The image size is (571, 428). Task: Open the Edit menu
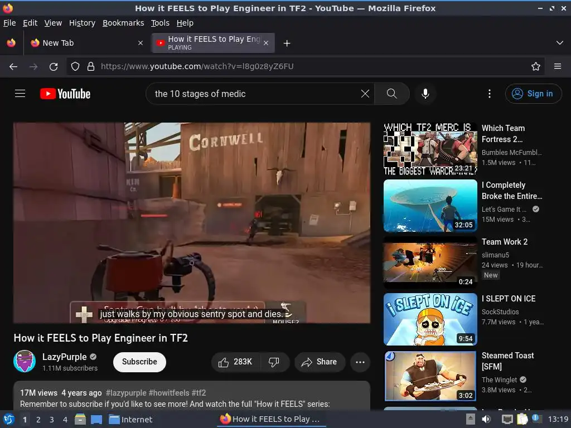pyautogui.click(x=30, y=23)
